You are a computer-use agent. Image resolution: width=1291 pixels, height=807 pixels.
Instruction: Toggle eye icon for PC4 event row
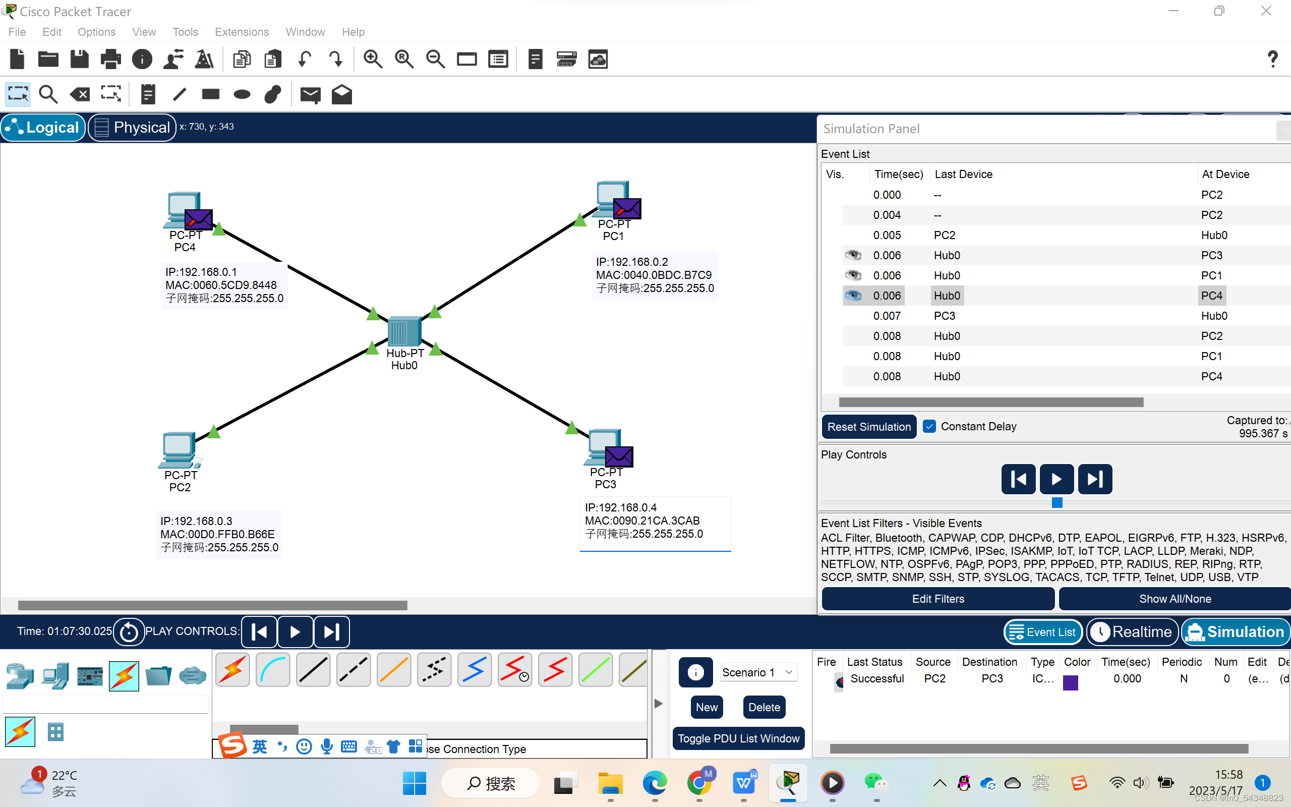[x=853, y=296]
